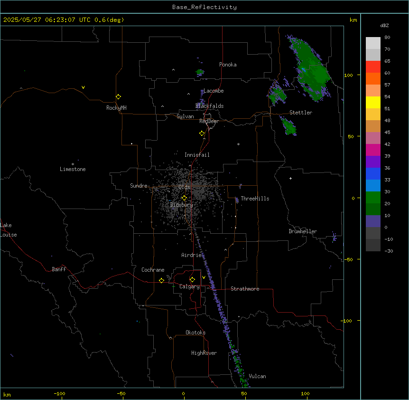Select the Cochrane label
409x400 pixels.
pos(153,270)
